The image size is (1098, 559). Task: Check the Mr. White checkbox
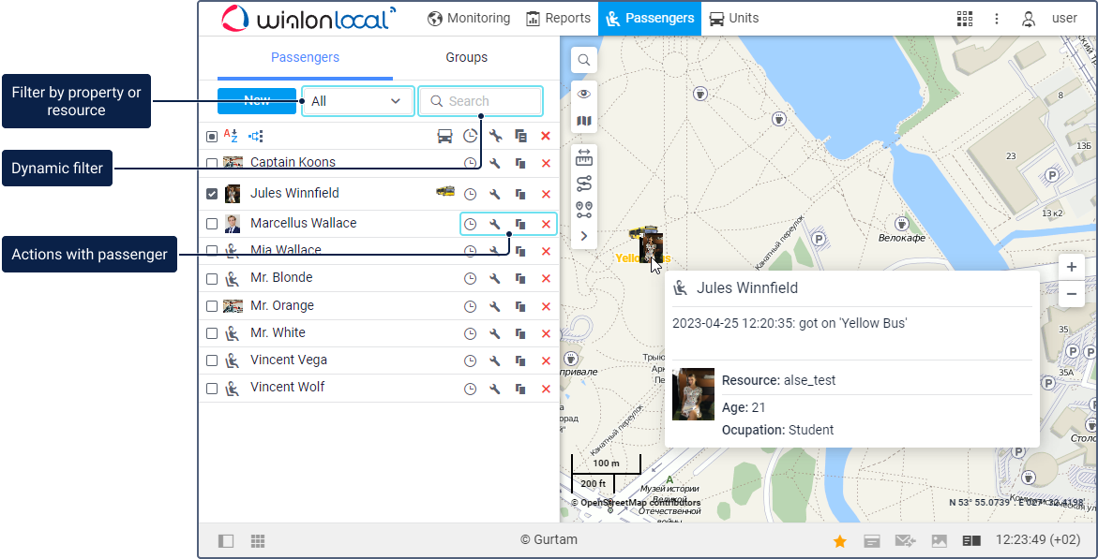tap(212, 333)
